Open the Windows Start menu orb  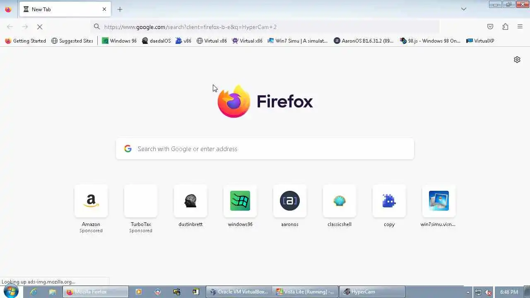point(11,292)
